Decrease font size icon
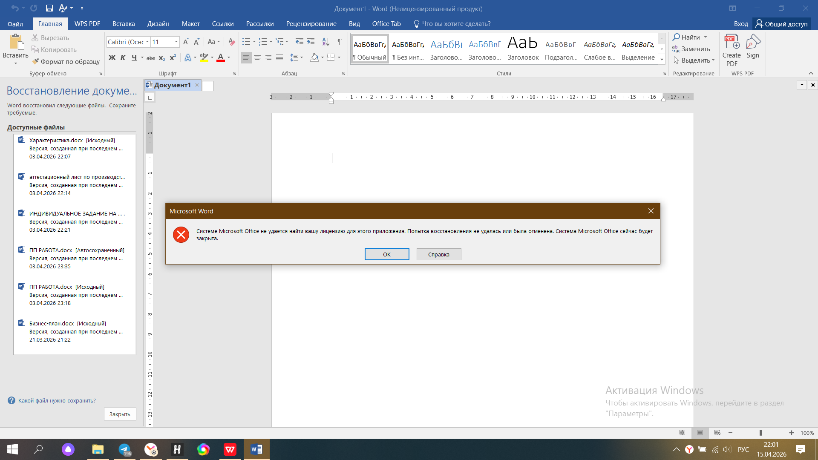 (x=196, y=42)
